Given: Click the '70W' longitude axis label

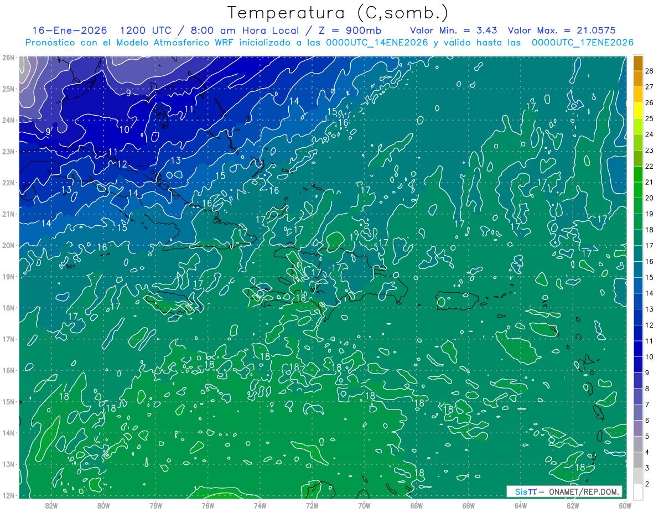Looking at the screenshot, I should (x=364, y=505).
